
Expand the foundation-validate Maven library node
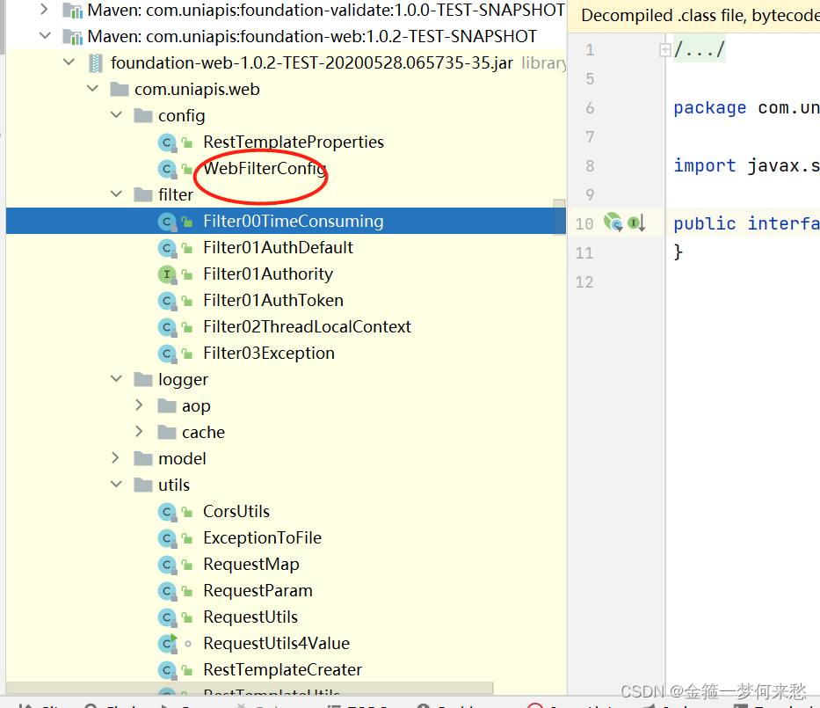45,10
